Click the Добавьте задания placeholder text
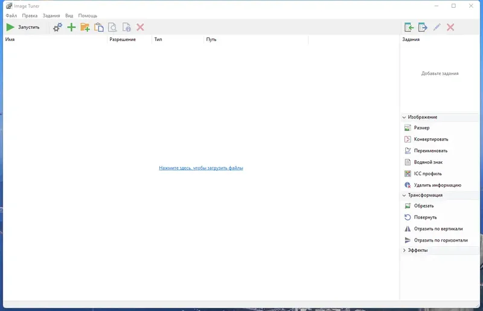The width and height of the screenshot is (483, 311). point(440,73)
